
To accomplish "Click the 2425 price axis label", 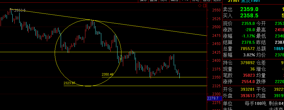I will tap(216, 52).
